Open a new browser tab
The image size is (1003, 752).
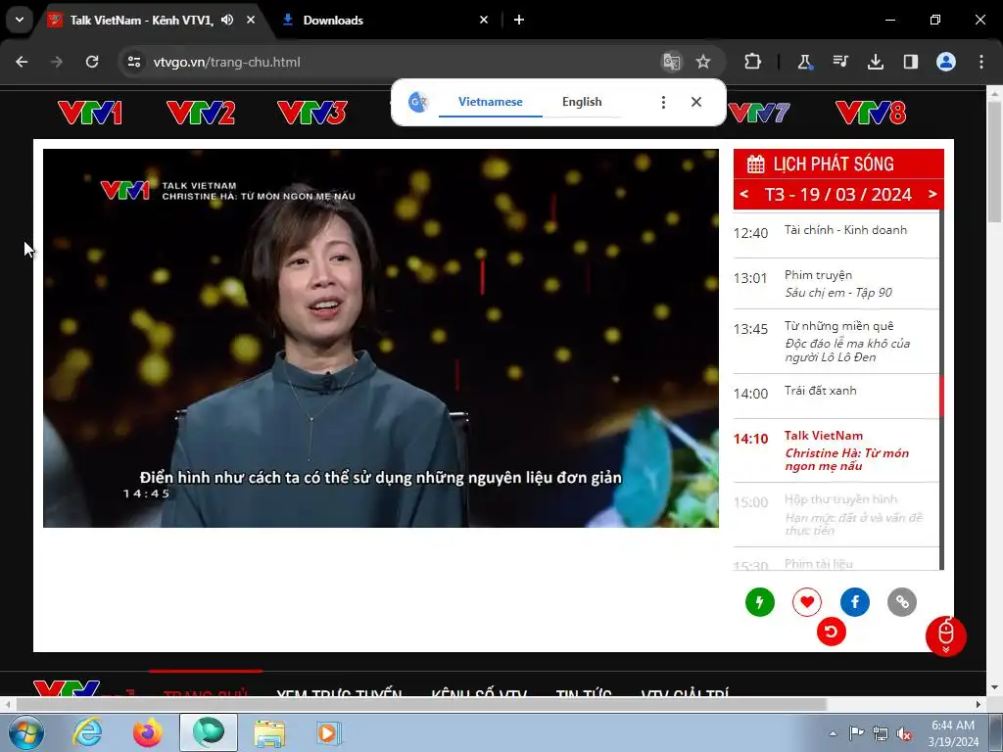click(519, 20)
